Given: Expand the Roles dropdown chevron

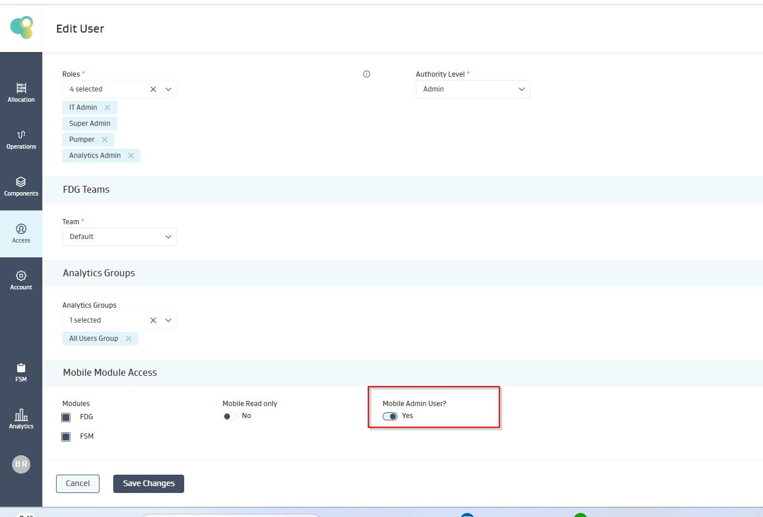Looking at the screenshot, I should (168, 89).
